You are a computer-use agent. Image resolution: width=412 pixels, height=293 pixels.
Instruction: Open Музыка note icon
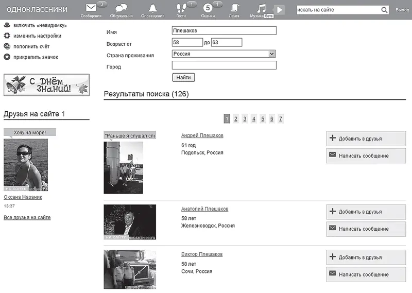click(262, 8)
